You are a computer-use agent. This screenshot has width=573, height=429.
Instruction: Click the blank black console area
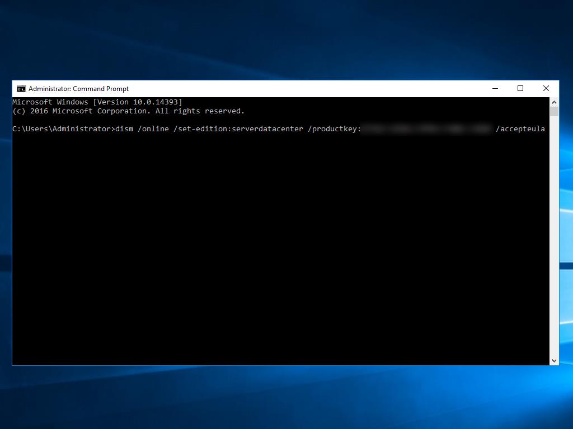(x=280, y=251)
